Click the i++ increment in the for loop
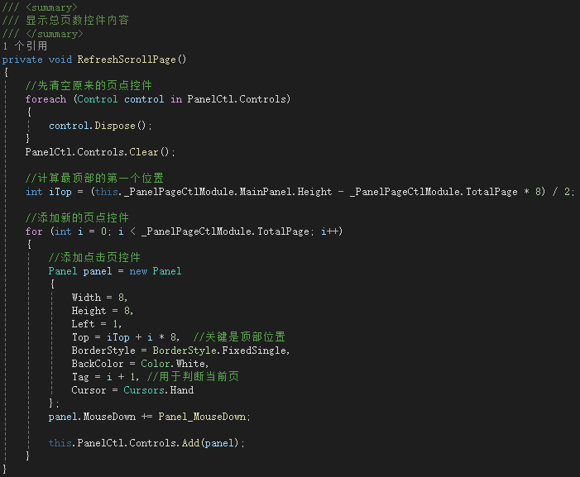The height and width of the screenshot is (477, 580). (331, 231)
